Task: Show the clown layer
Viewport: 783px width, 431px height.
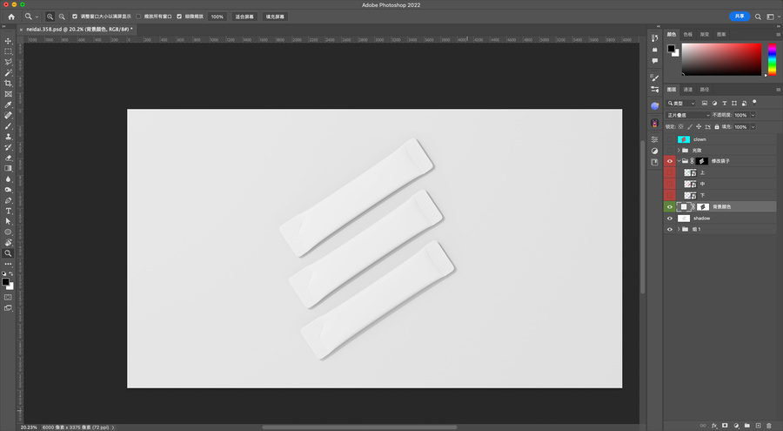Action: coord(670,139)
